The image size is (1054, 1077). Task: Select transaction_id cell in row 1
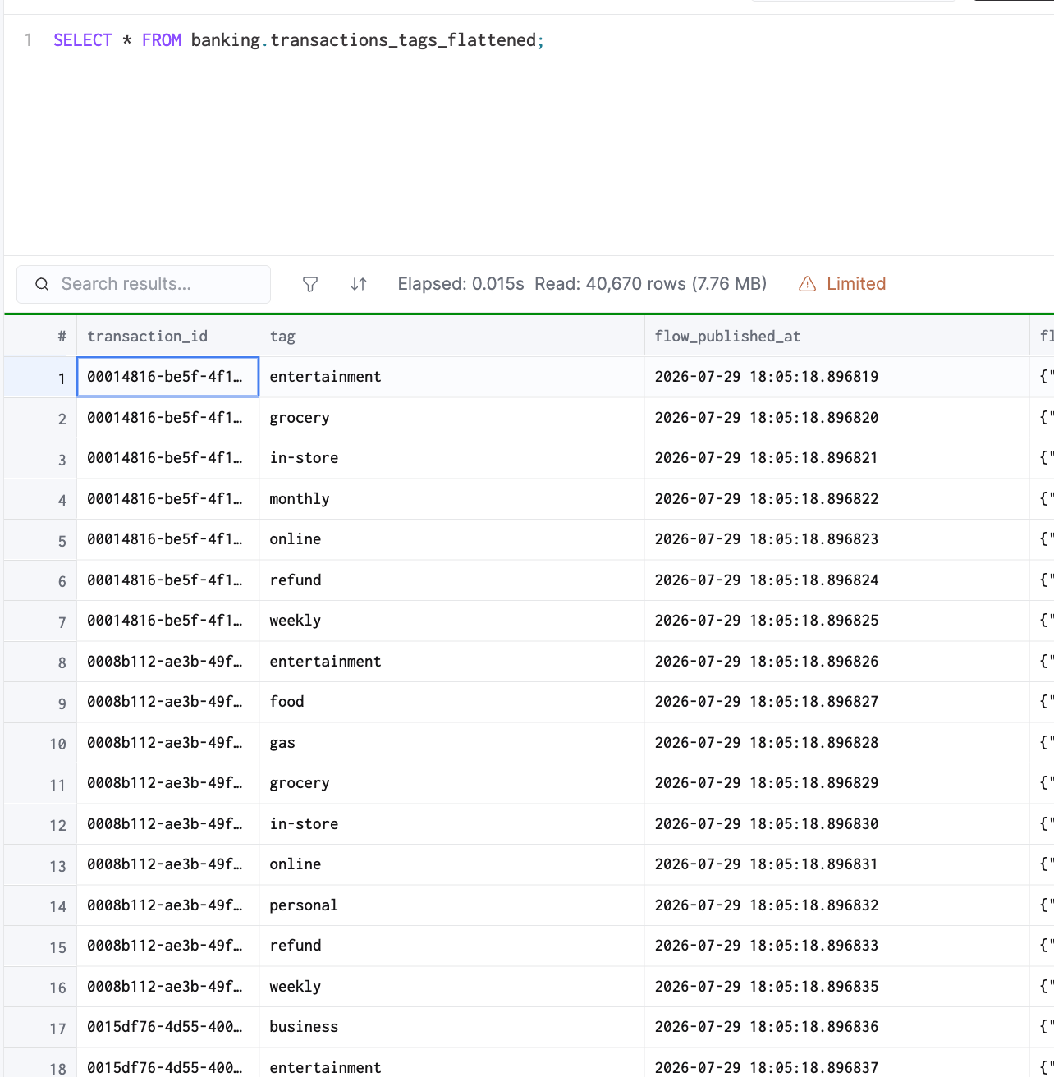point(167,377)
